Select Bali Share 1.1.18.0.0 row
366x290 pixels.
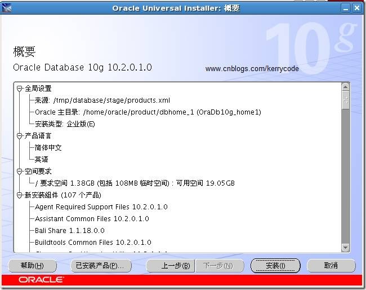(x=70, y=231)
